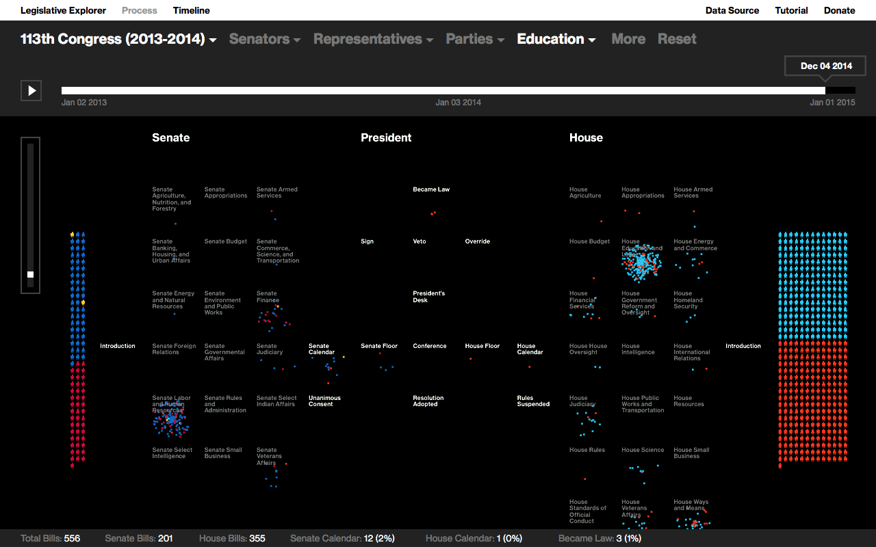Expand the Senators dropdown
Viewport: 876px width, 547px height.
pos(265,39)
